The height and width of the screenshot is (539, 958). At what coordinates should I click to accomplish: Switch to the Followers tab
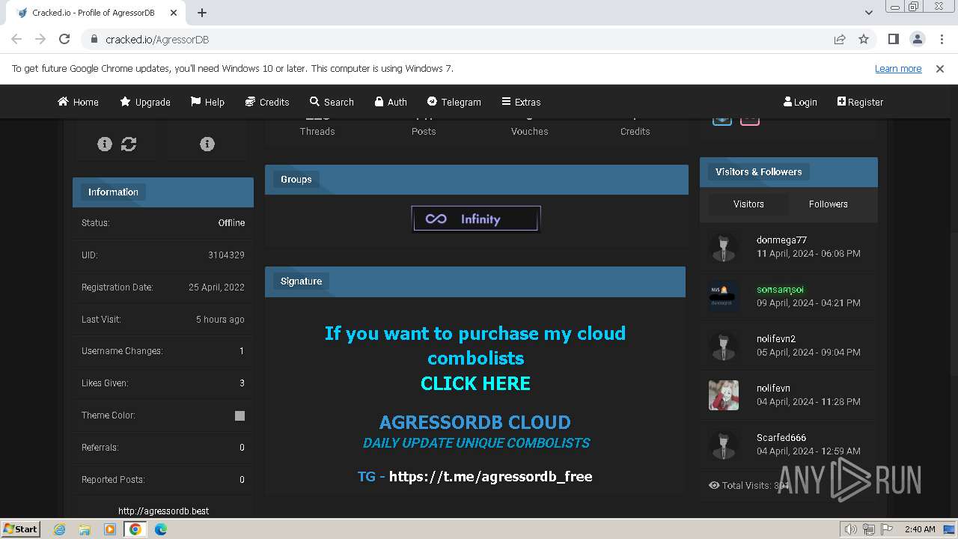[829, 204]
